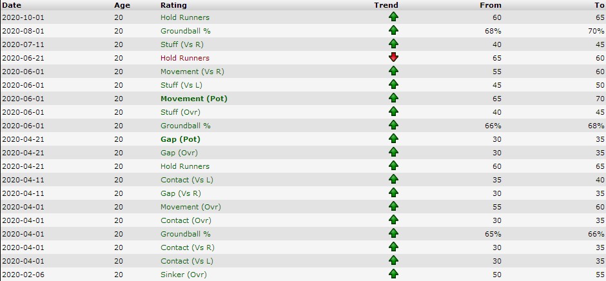Click the From column header
606x281 pixels.
click(491, 5)
